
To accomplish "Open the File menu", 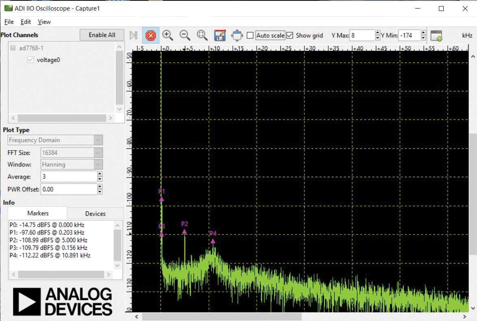I will [x=9, y=22].
